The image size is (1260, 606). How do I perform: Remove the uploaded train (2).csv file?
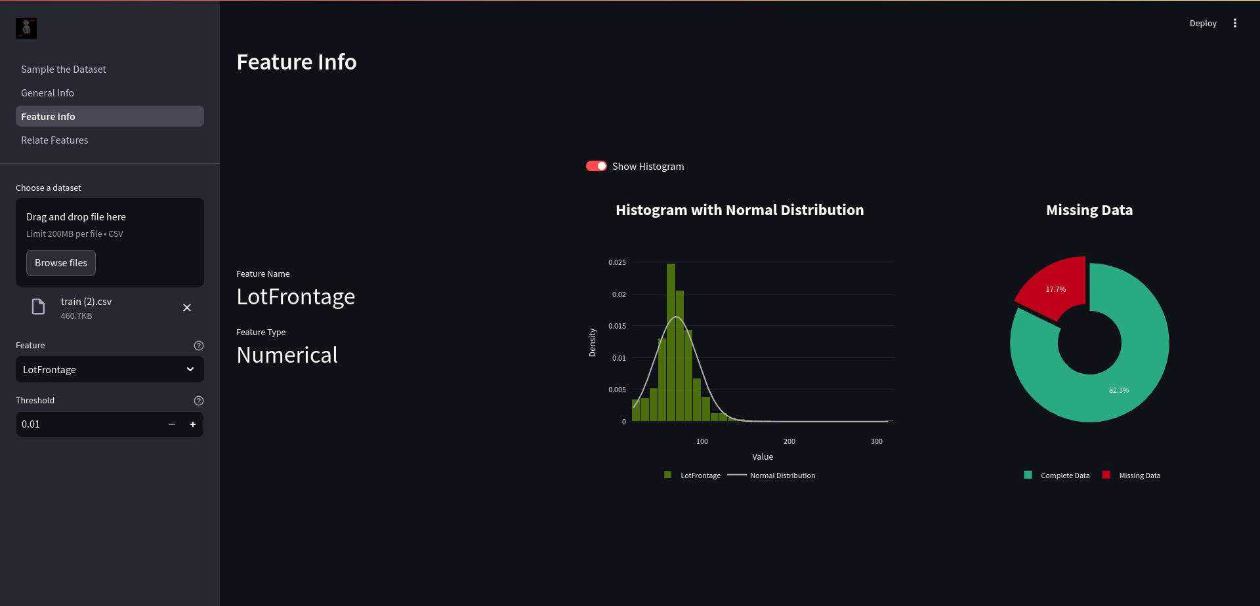pyautogui.click(x=187, y=308)
